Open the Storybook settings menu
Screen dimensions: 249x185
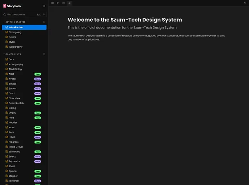[44, 6]
